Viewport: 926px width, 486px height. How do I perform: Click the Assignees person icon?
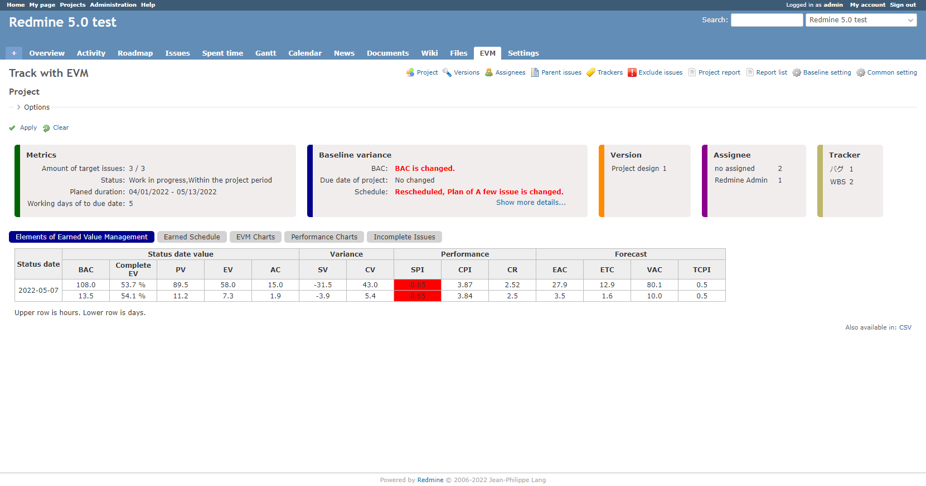pos(489,72)
